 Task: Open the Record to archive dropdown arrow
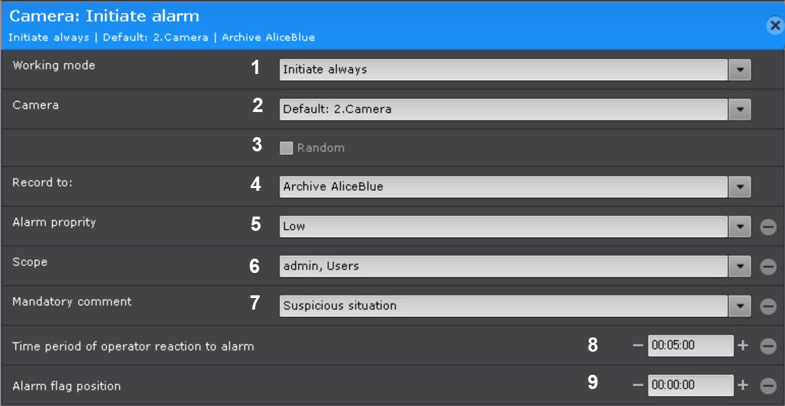coord(740,187)
